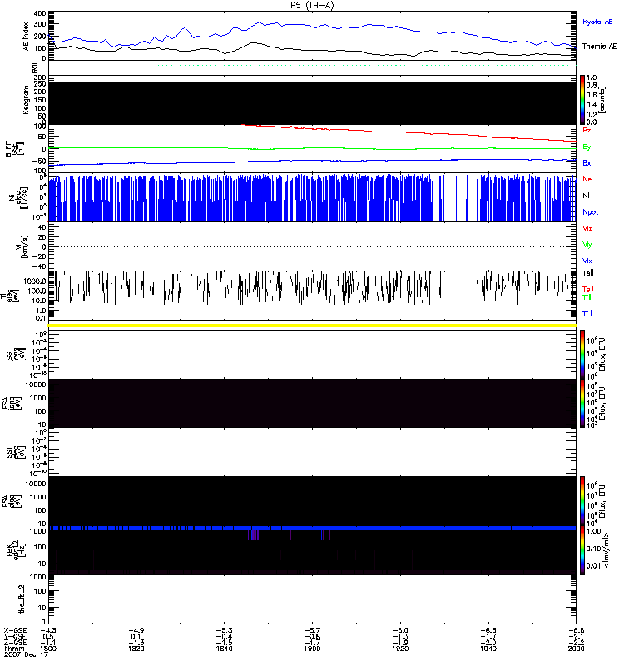Click the 1940 time tick label
The image size is (624, 666).
point(488,649)
